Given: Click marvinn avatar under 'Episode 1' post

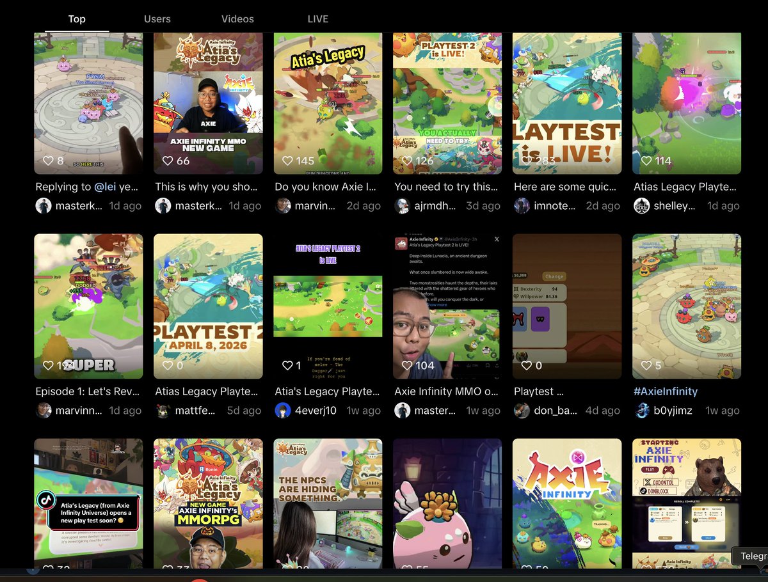Looking at the screenshot, I should click(x=44, y=411).
